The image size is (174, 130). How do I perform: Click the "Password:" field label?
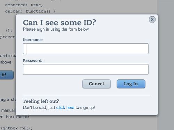[33, 61]
